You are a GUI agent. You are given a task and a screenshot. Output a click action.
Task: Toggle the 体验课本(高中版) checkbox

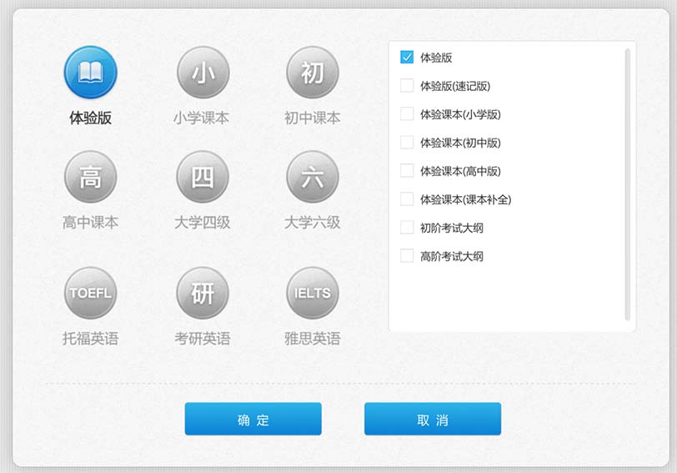coord(407,171)
